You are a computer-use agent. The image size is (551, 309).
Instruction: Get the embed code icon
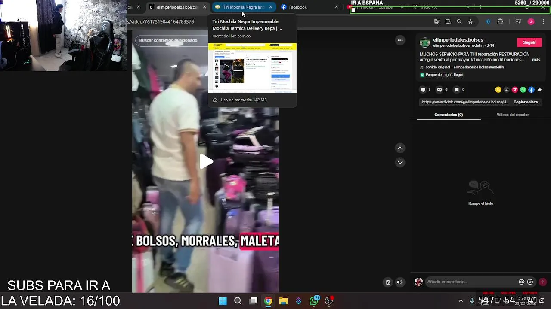506,90
